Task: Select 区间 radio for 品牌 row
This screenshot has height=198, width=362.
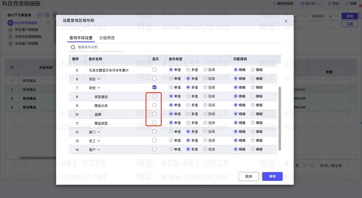Action: click(x=205, y=114)
